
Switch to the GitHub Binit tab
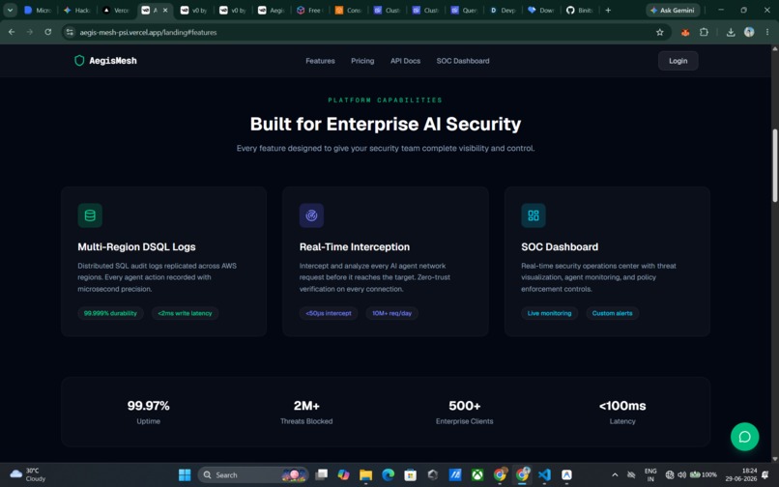[580, 10]
